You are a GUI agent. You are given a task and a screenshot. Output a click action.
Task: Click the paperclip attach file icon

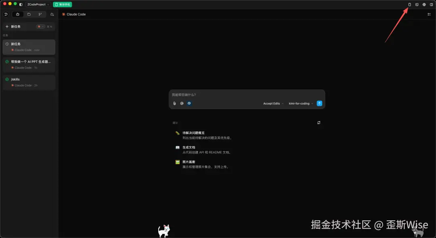tap(174, 103)
